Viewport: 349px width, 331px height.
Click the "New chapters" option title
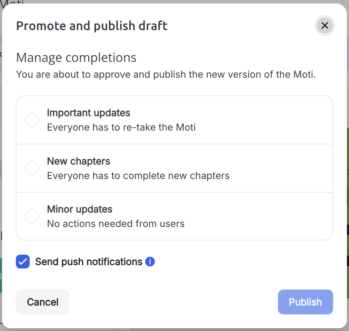pos(79,161)
